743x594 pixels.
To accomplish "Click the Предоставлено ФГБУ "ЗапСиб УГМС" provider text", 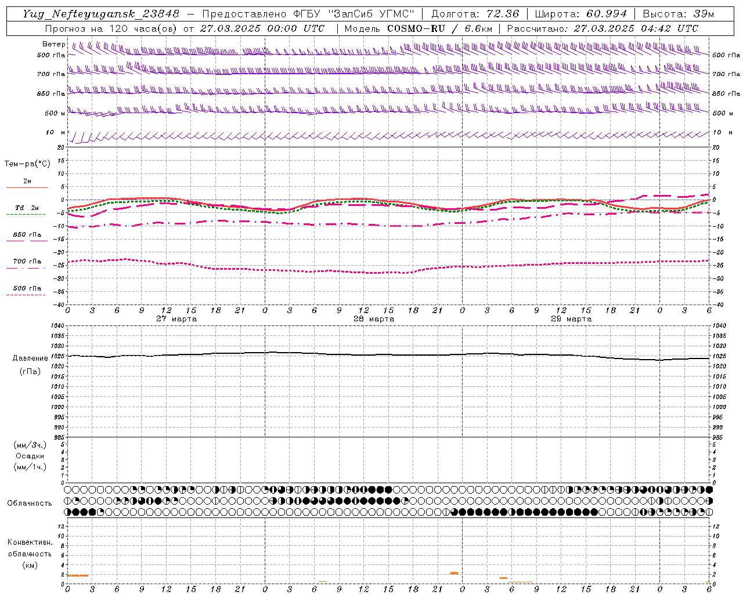I will point(308,14).
